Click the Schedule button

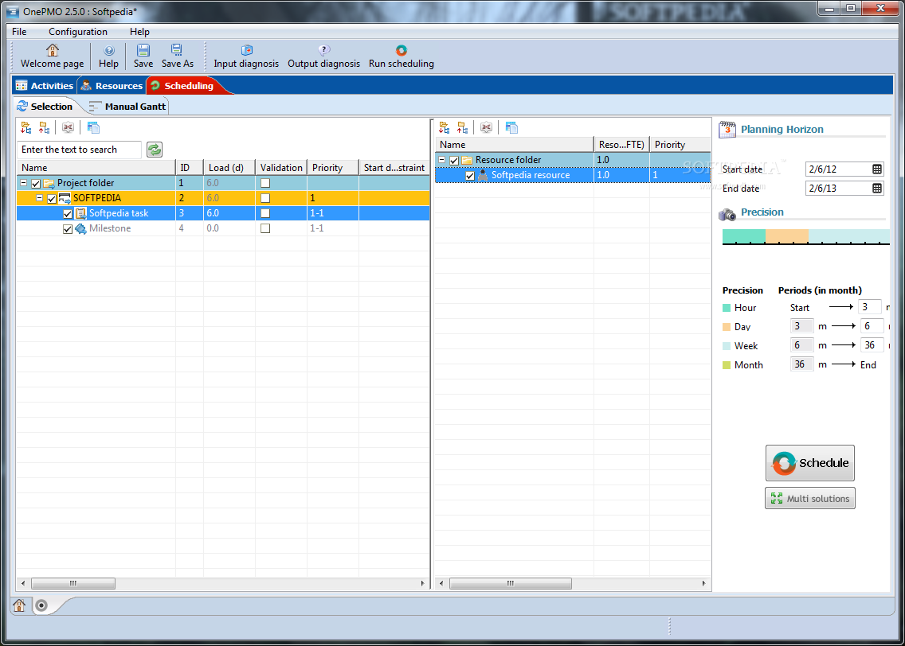(x=809, y=463)
